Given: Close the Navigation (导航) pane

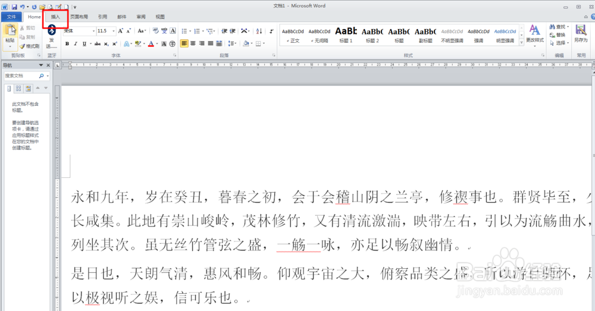Looking at the screenshot, I should pyautogui.click(x=48, y=65).
